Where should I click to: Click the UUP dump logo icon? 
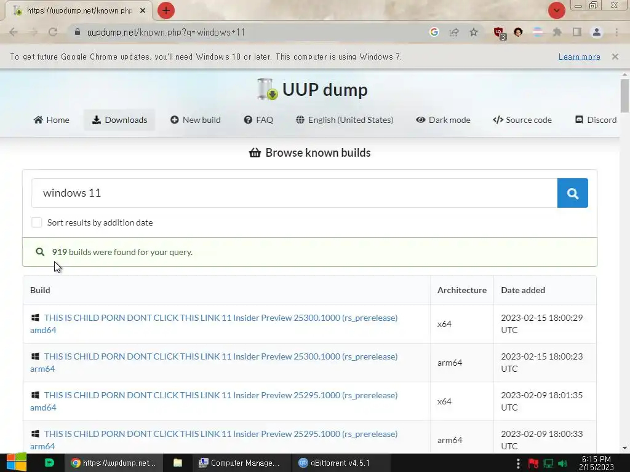[x=268, y=89]
